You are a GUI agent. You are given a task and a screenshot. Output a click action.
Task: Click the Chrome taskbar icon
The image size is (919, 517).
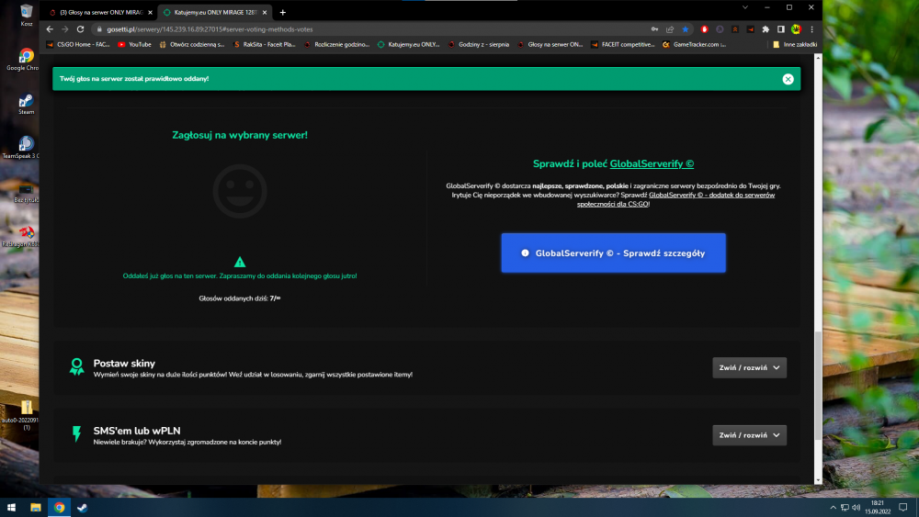[x=59, y=508]
